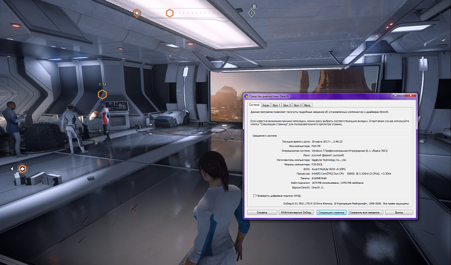The height and width of the screenshot is (265, 451).
Task: Click the Справка button
Action: 262,212
